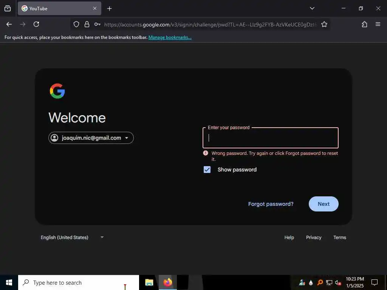Open the Firefox hamburger menu
The image size is (387, 290).
point(378,24)
